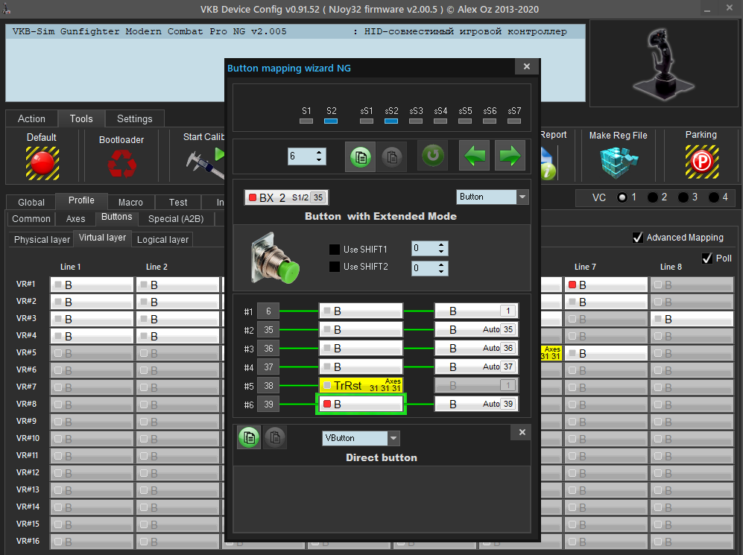Toggle the Poll checkbox
Viewport: 743px width, 555px height.
point(707,258)
